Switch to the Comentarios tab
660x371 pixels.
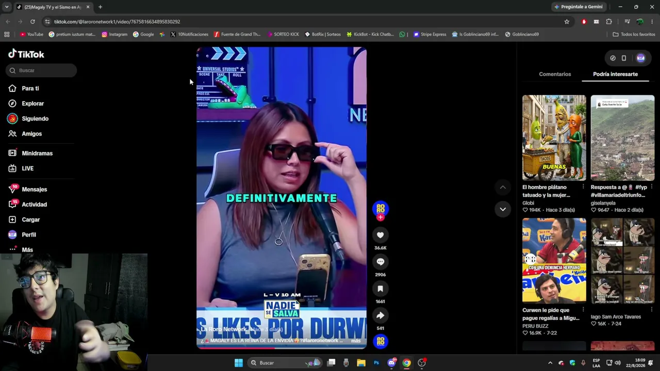click(x=555, y=74)
